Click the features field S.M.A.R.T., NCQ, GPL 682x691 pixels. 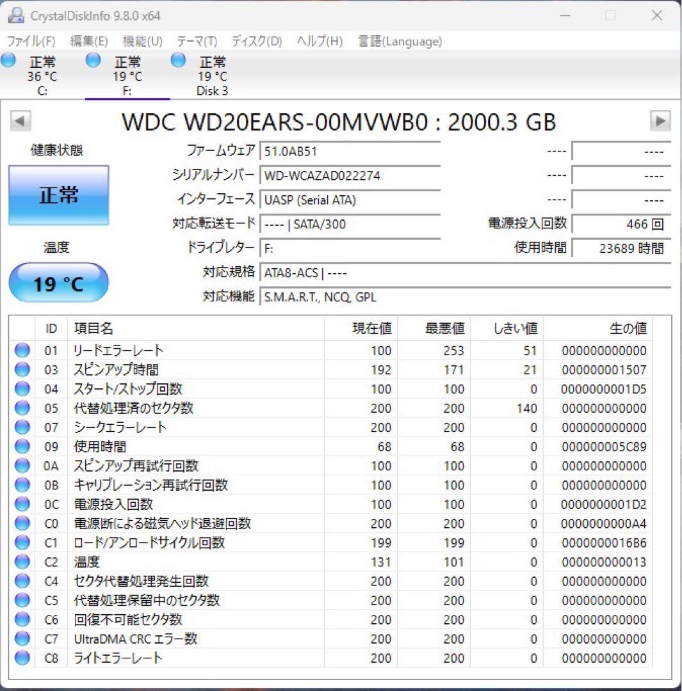[x=466, y=297]
